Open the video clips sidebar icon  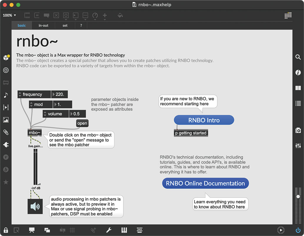tap(6, 107)
